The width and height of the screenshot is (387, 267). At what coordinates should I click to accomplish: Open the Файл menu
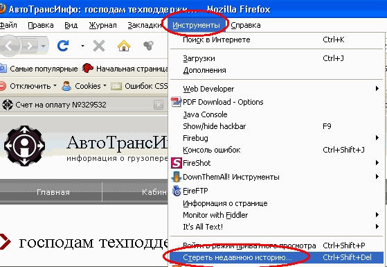tap(8, 25)
